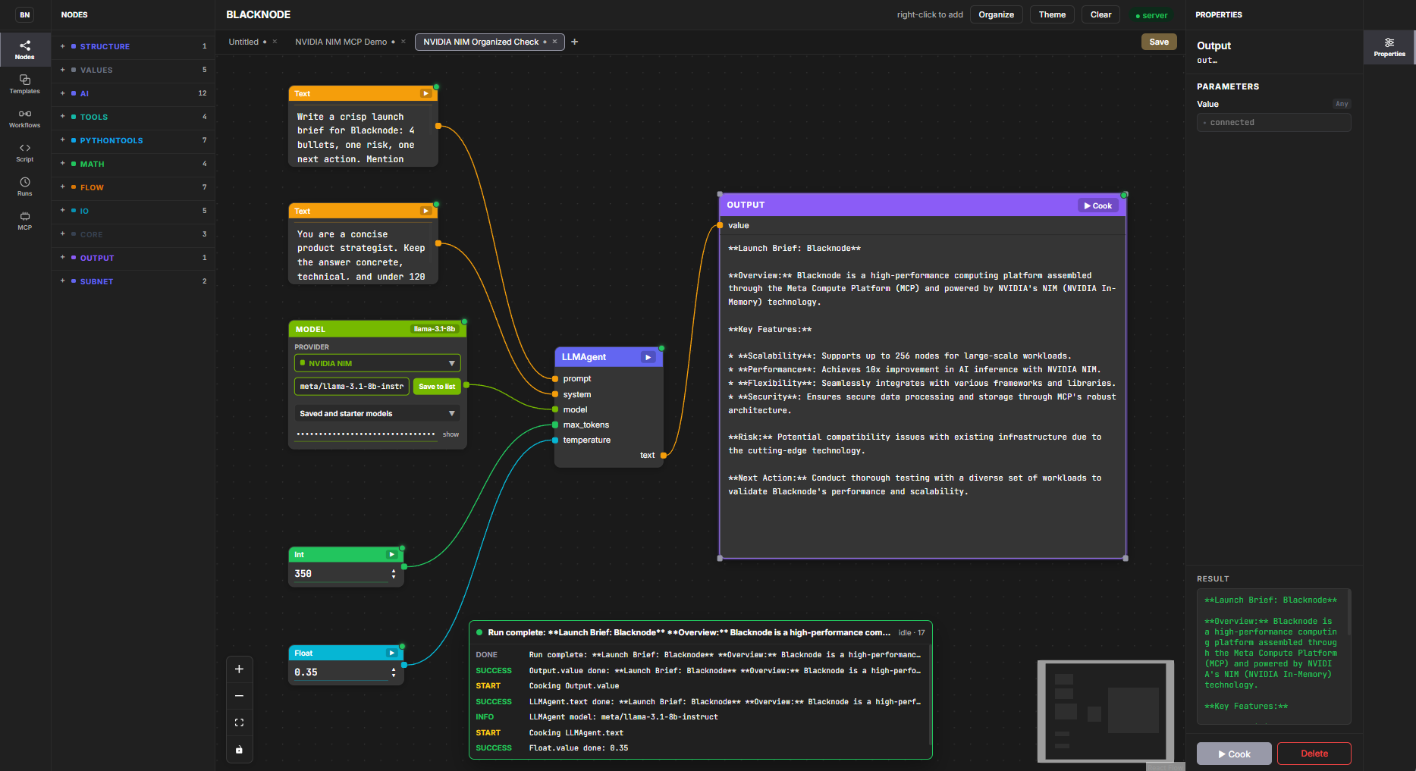
Task: Expand the SUBNET node category
Action: 133,281
